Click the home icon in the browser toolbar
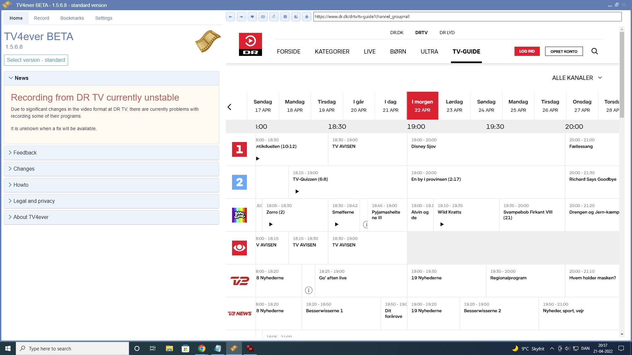The width and height of the screenshot is (632, 355). [307, 17]
